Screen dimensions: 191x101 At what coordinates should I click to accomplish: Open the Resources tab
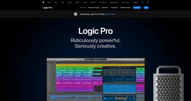click(105, 7)
